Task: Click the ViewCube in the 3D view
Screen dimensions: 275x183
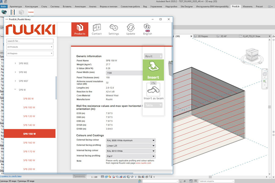Action: pos(252,55)
